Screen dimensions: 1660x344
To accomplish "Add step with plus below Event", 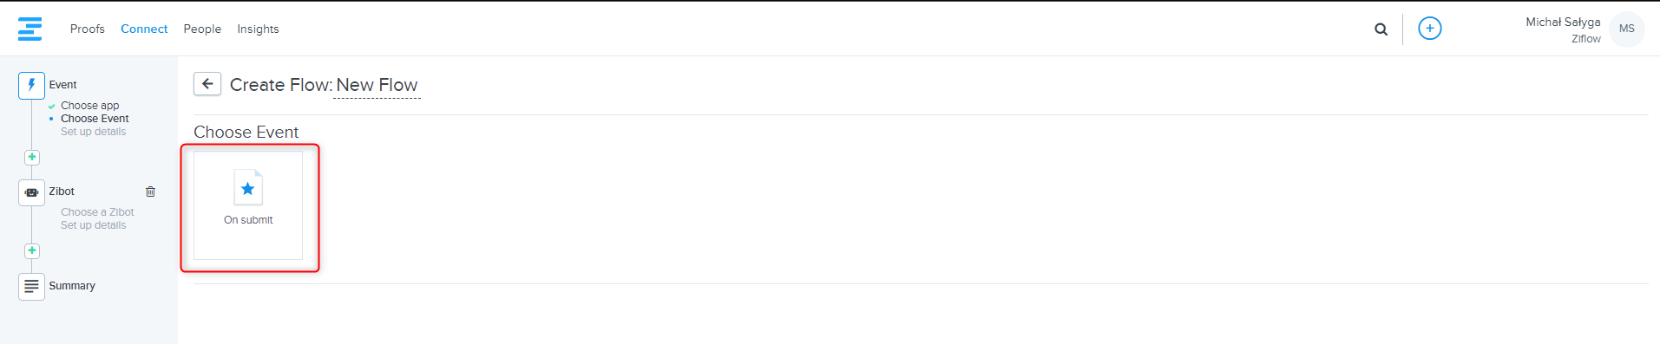I will [x=32, y=157].
